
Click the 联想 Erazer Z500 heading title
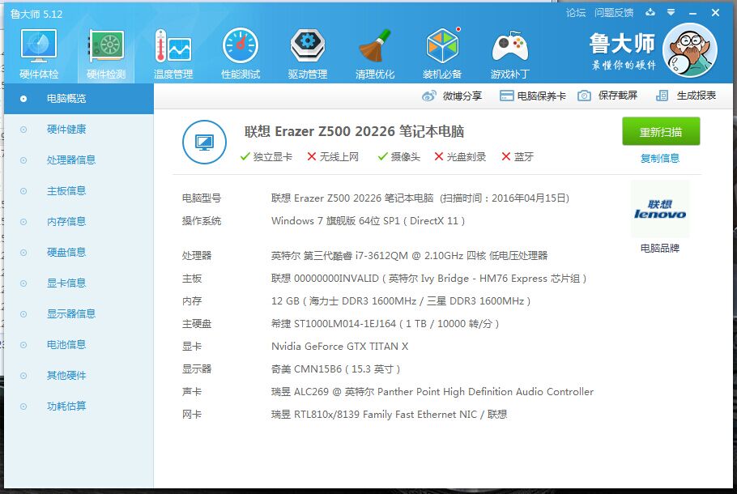(x=355, y=131)
